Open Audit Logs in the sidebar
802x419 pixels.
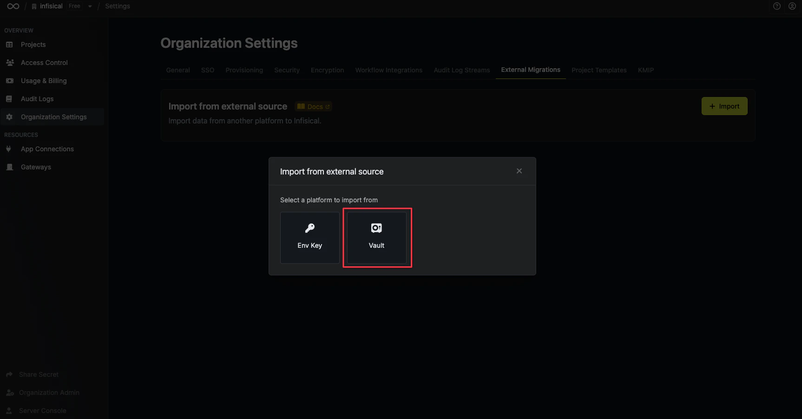coord(53,99)
